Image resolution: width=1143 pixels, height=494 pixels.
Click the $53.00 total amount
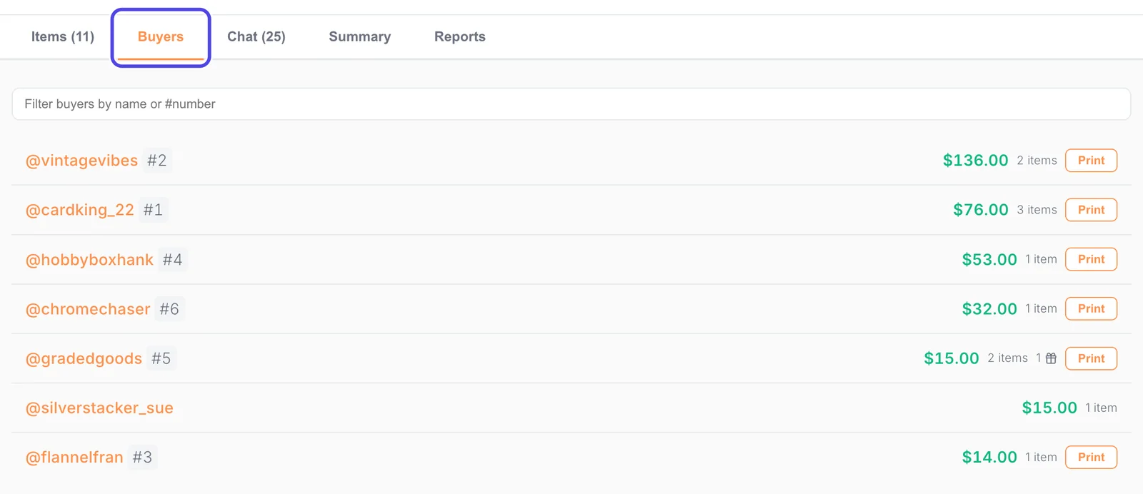tap(989, 260)
